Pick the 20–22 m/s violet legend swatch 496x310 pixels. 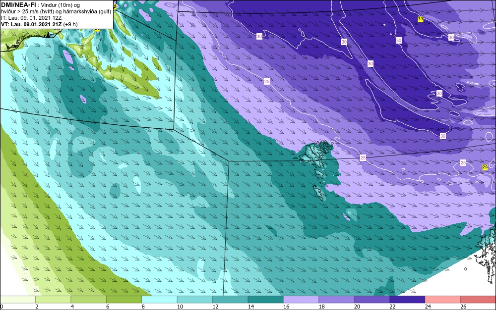click(372, 300)
